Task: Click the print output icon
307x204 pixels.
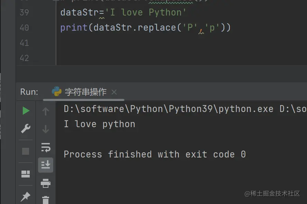Action: (46, 183)
